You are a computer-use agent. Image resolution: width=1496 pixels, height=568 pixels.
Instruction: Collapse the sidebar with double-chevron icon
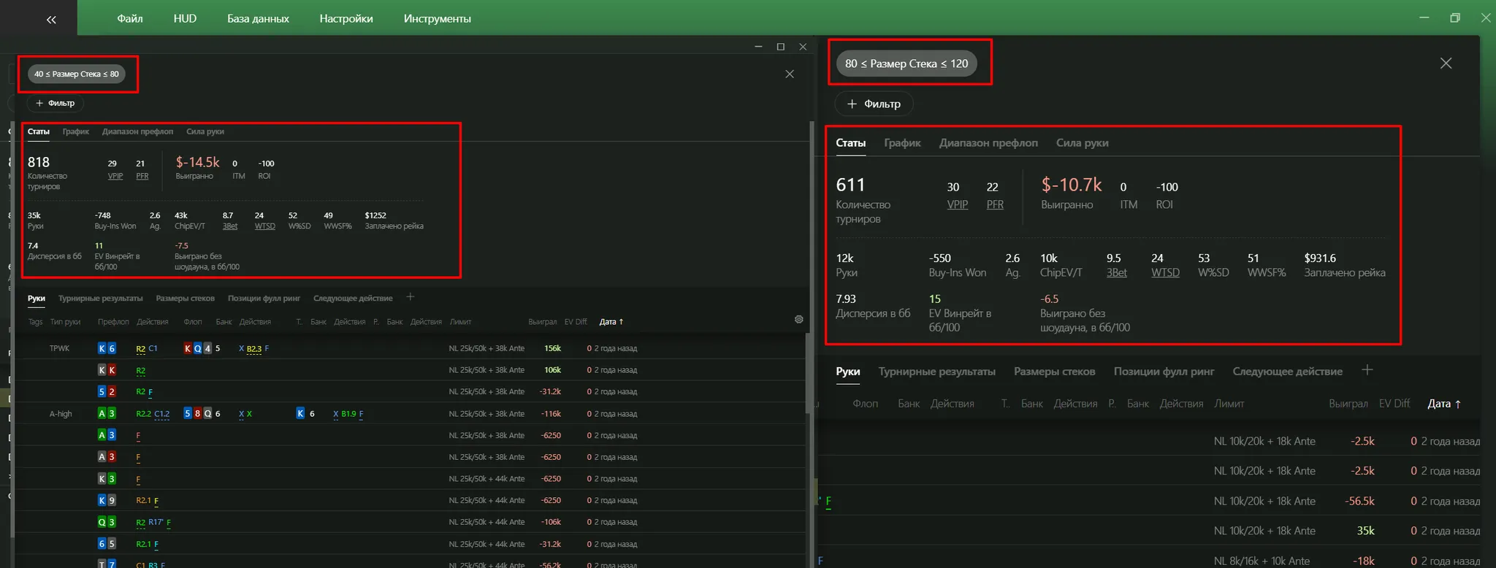pyautogui.click(x=50, y=20)
